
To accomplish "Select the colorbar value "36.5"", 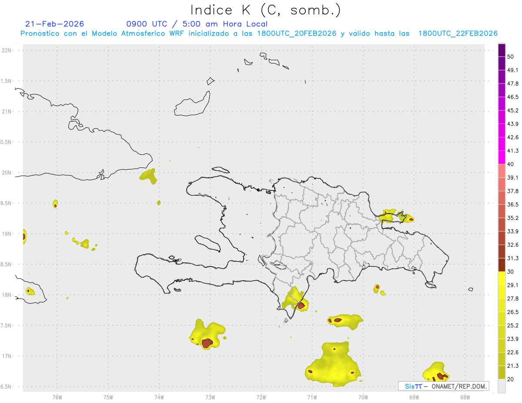I will (513, 204).
